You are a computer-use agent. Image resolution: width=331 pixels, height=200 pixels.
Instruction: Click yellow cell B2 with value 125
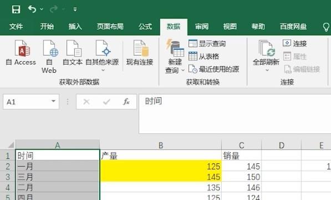point(161,166)
